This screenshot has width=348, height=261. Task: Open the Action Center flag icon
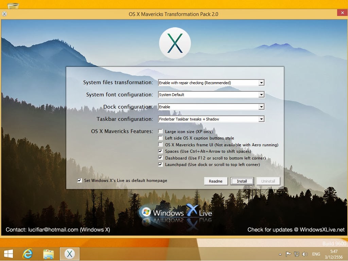point(288,254)
